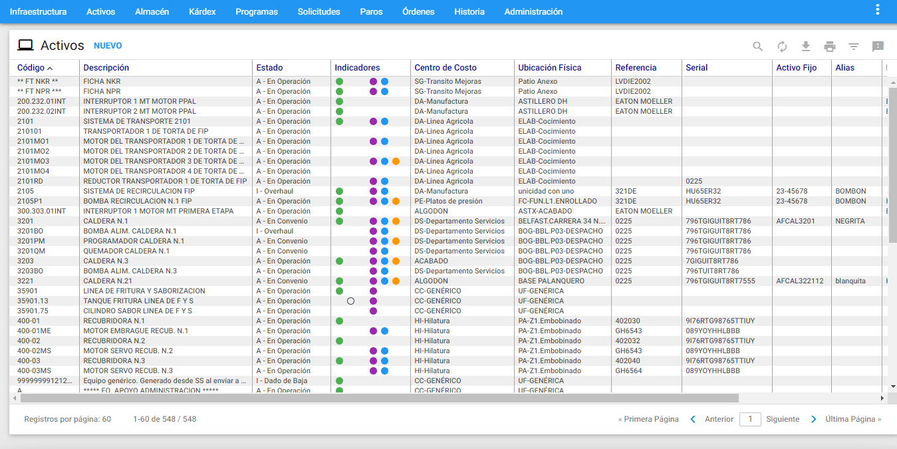Click purple indicator in CILINDRO SABOR row
The height and width of the screenshot is (449, 897).
(x=373, y=311)
